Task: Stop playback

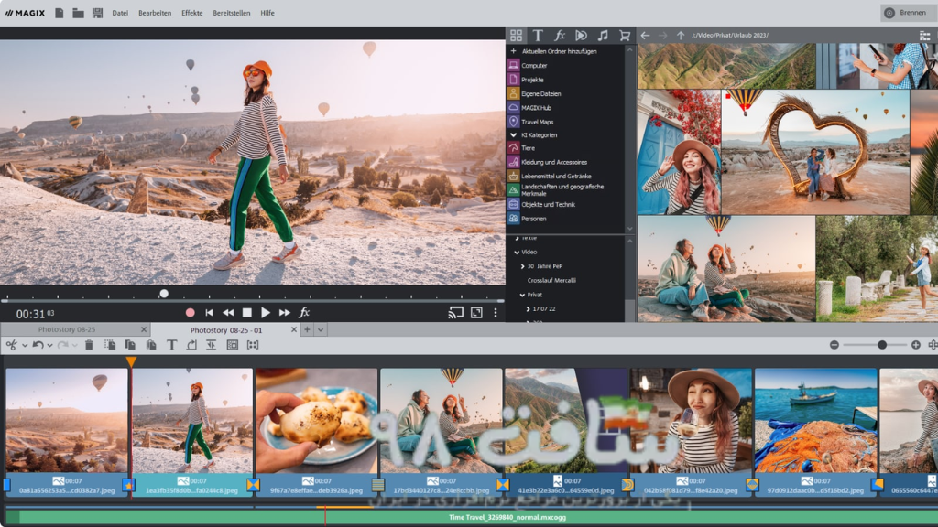Action: tap(246, 313)
